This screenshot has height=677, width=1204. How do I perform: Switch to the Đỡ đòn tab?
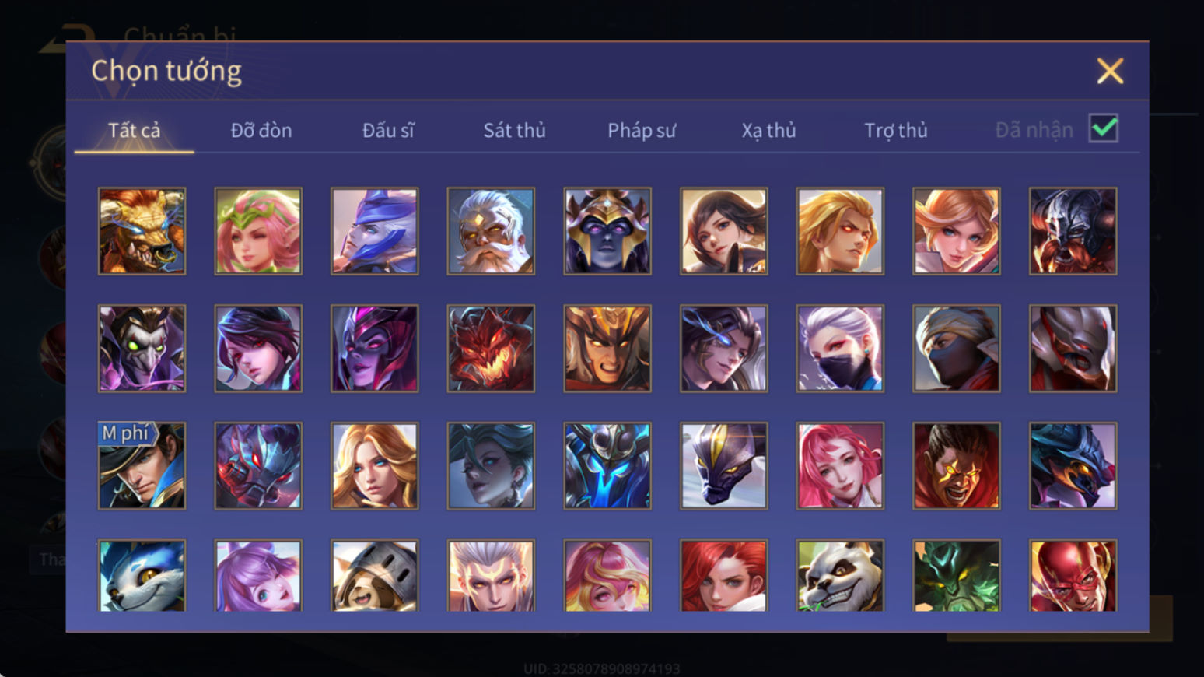pos(261,130)
